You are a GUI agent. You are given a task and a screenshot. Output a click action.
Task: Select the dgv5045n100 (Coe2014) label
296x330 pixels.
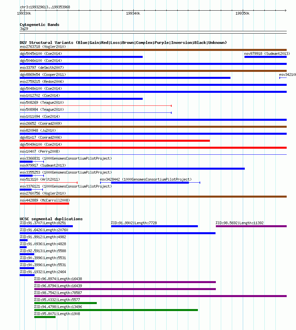pos(41,54)
